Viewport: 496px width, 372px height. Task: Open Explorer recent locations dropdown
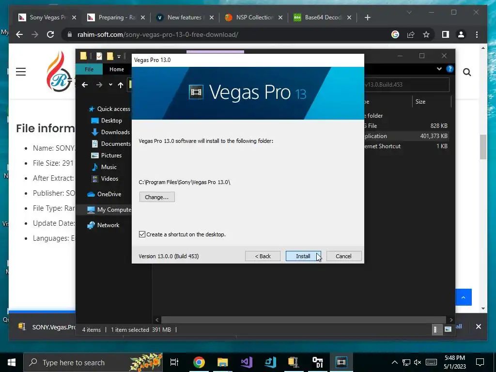click(110, 85)
